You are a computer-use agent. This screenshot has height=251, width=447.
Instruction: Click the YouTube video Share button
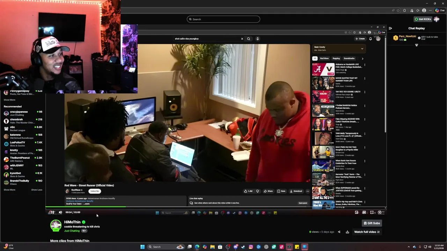tap(268, 191)
